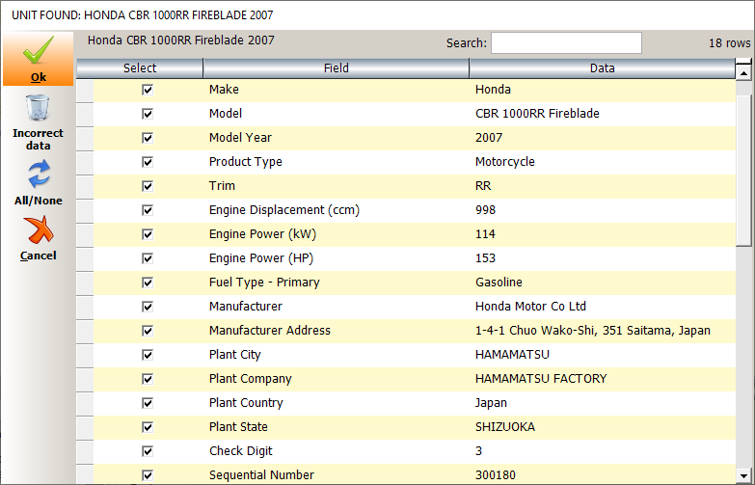Click the '300180' sequential number value

pyautogui.click(x=496, y=475)
